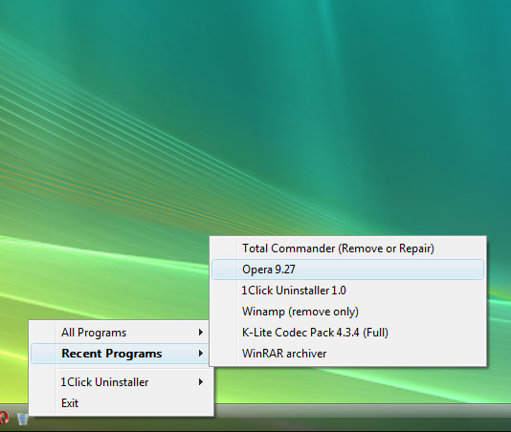Screen dimensions: 511x432
Task: Click blank icon column beside Winamp entry
Action: (224, 312)
